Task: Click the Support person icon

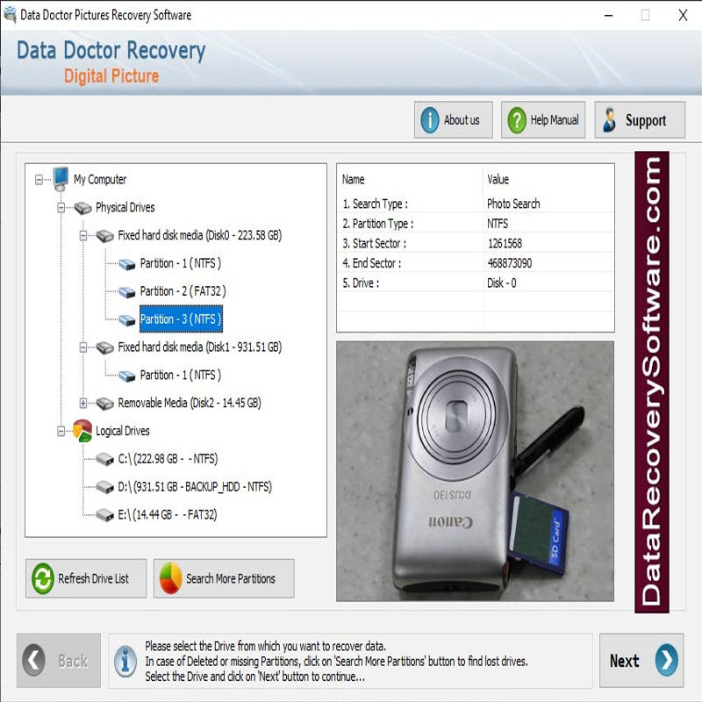Action: point(609,120)
